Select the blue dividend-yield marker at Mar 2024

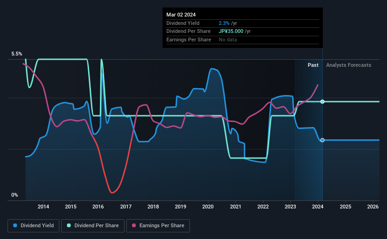[322, 140]
